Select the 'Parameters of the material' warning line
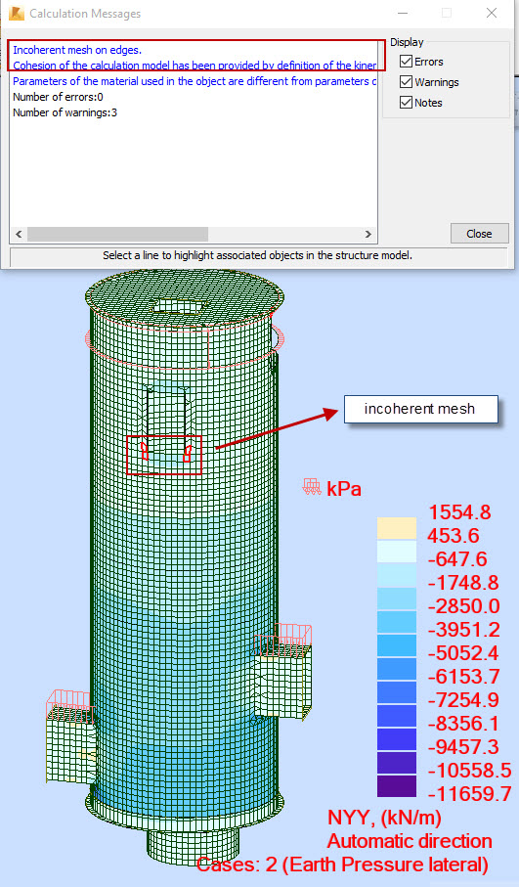The image size is (519, 887). 195,81
